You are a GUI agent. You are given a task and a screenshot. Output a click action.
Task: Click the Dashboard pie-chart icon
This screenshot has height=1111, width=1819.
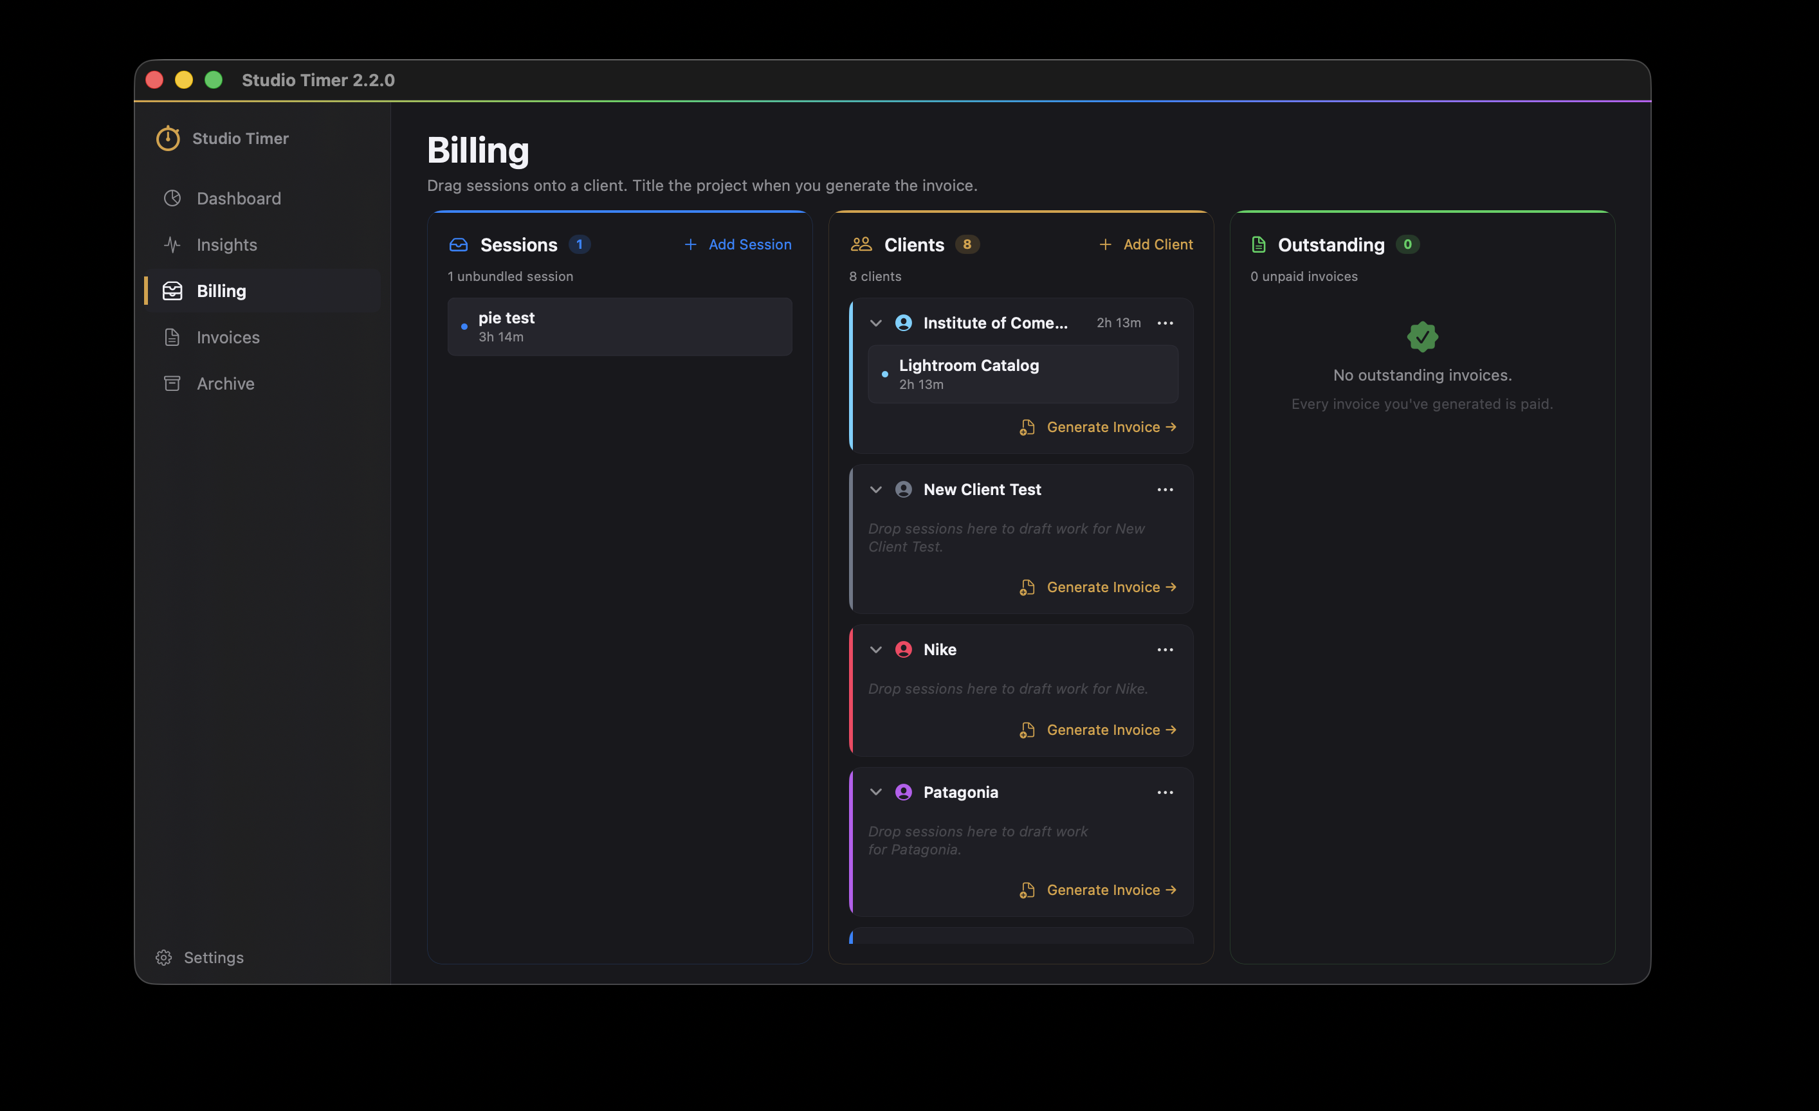point(172,199)
